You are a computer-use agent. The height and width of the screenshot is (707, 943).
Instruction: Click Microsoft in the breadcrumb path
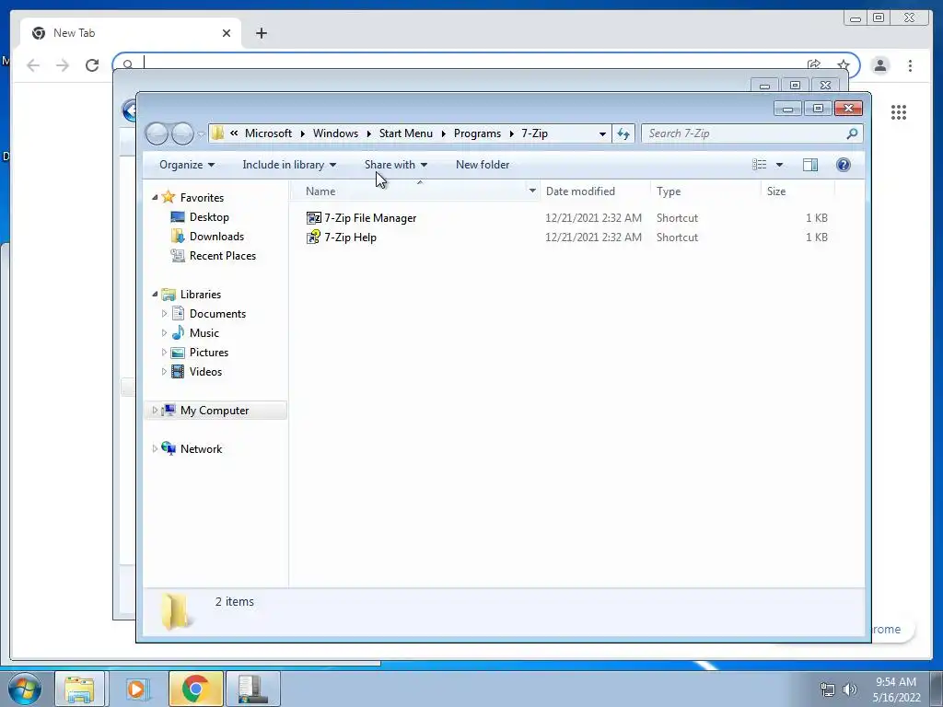click(x=268, y=133)
